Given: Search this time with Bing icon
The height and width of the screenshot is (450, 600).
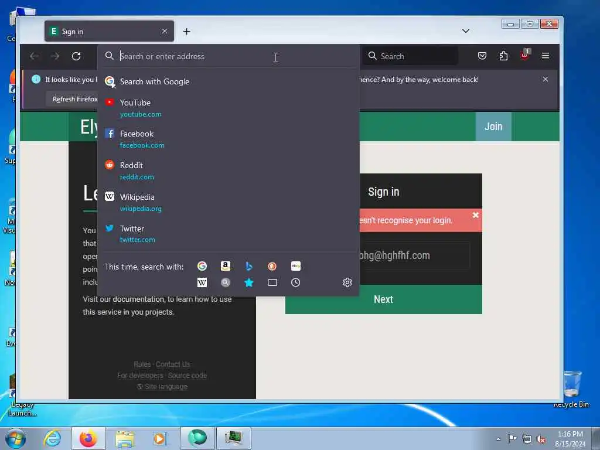Looking at the screenshot, I should 248,266.
